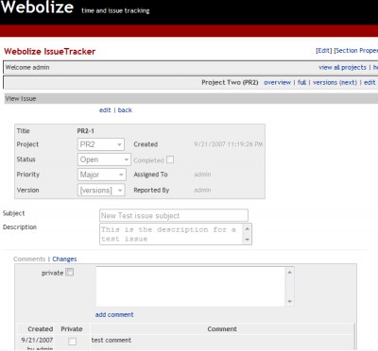
Task: Open the [Edit] section link
Action: click(324, 51)
